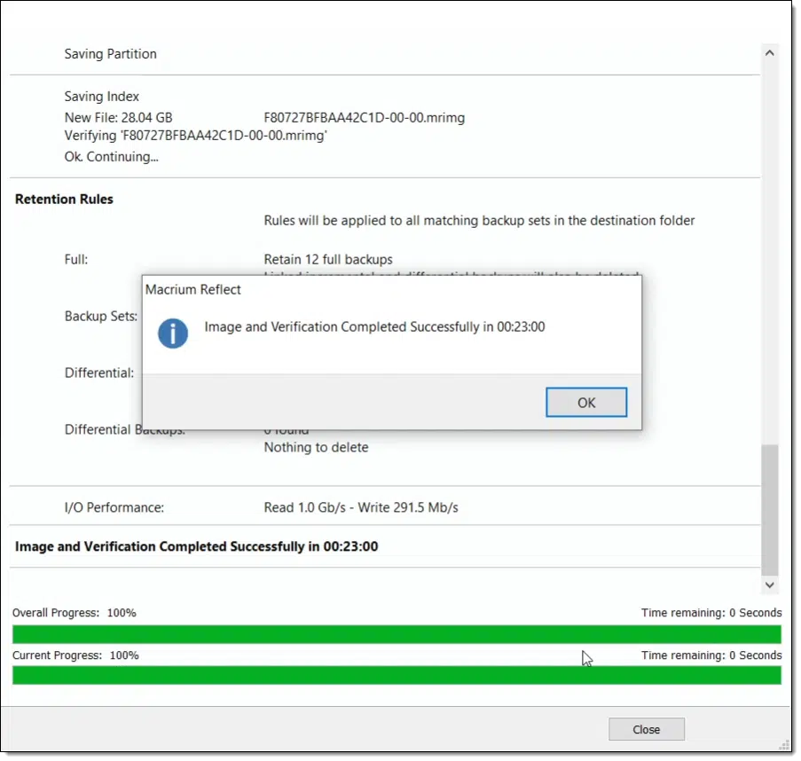Click the 'Saving Partition' log entry
801x761 pixels.
pos(110,54)
